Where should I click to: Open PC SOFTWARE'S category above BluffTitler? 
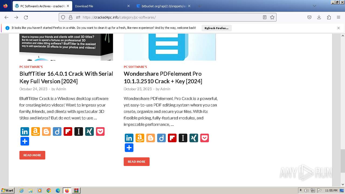(x=31, y=67)
